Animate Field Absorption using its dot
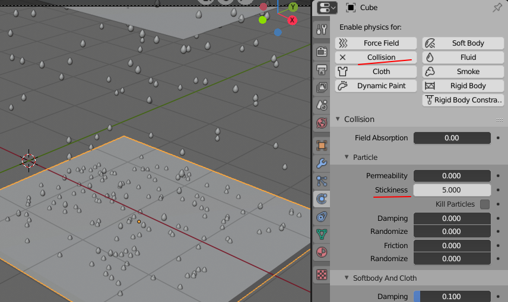The height and width of the screenshot is (302, 508). coord(498,138)
